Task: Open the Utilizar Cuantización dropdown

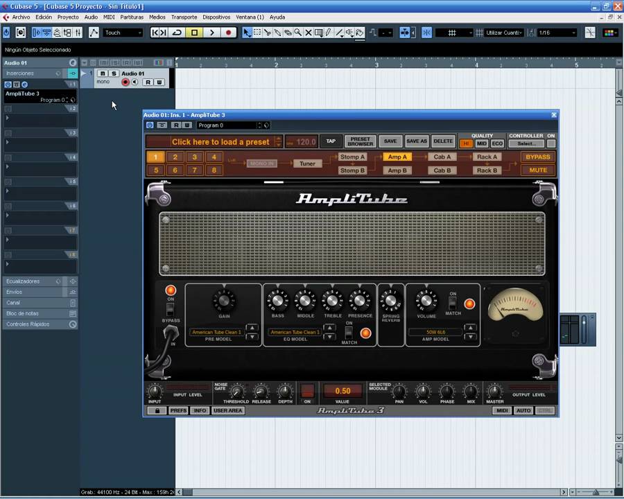Action: tap(504, 33)
